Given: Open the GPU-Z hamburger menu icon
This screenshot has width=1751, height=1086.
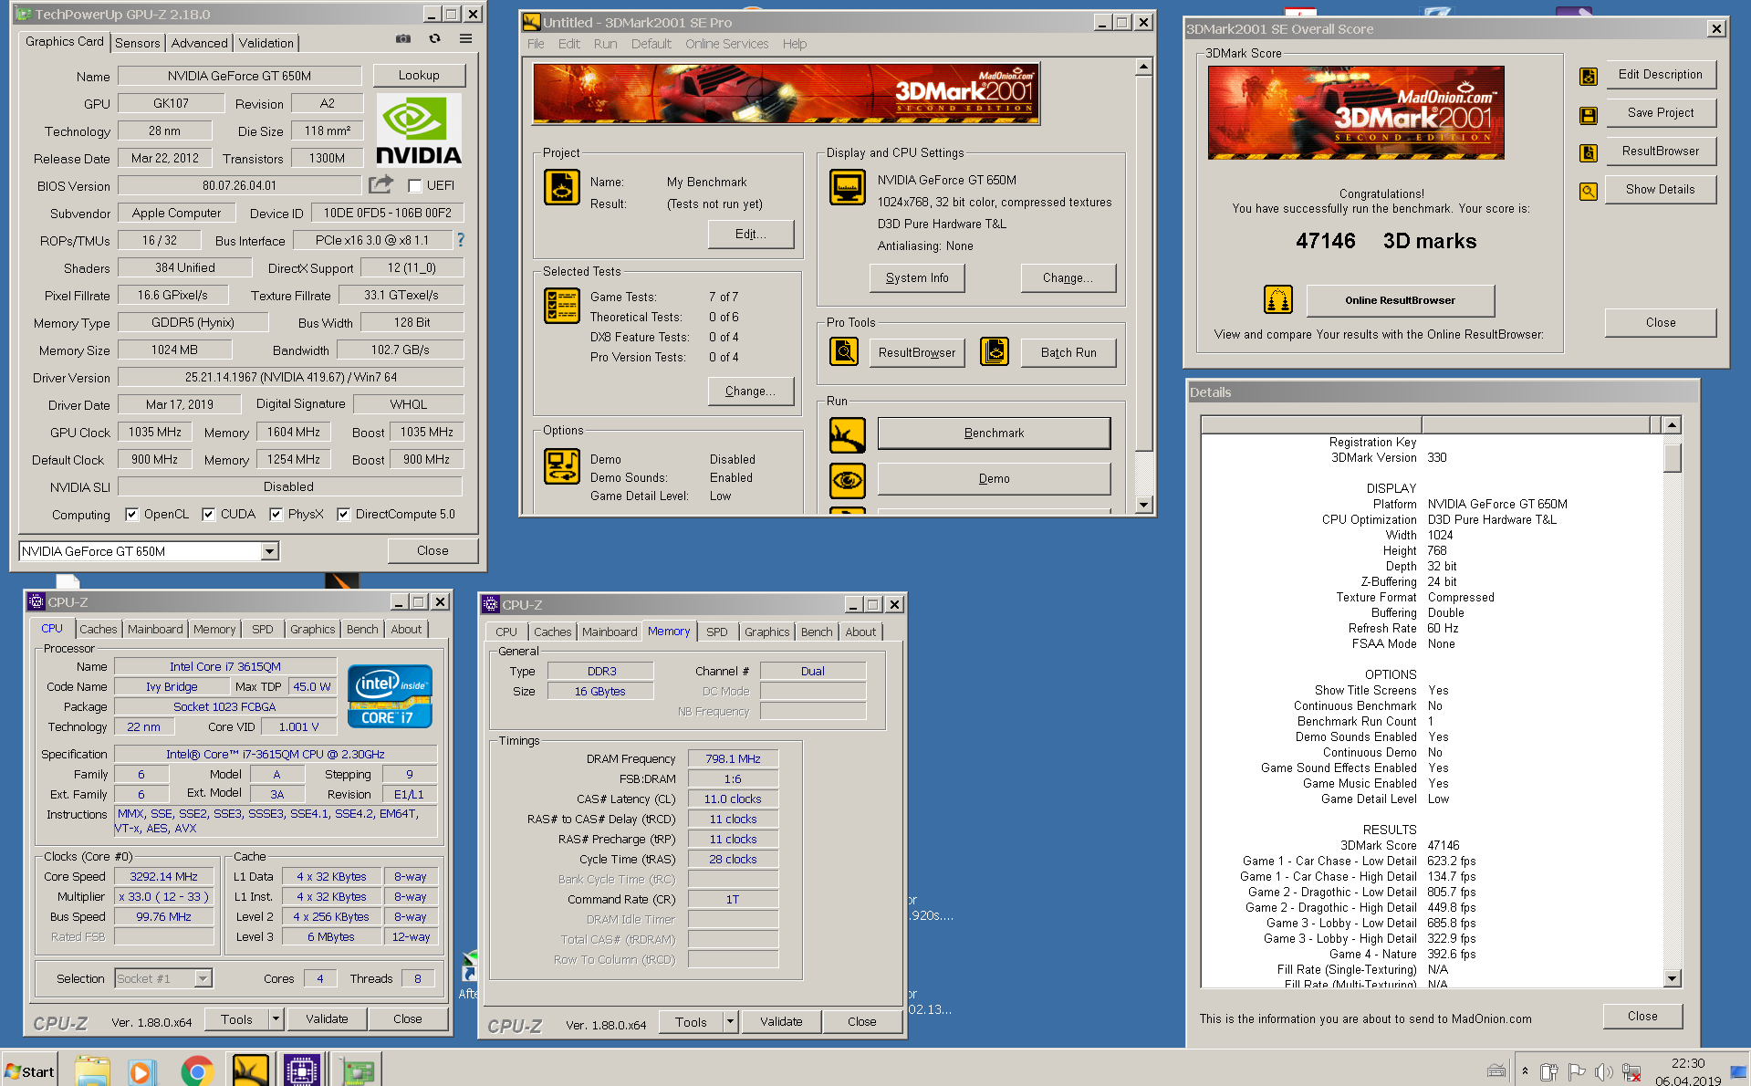Looking at the screenshot, I should pyautogui.click(x=465, y=39).
